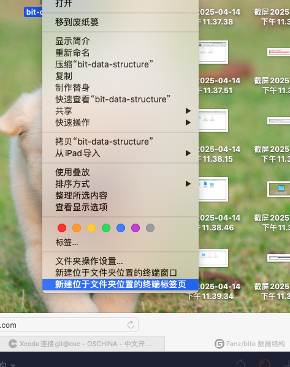Viewport: 290px width, 367px height.
Task: Choose 使用叠放 in context menu
Action: pos(120,172)
